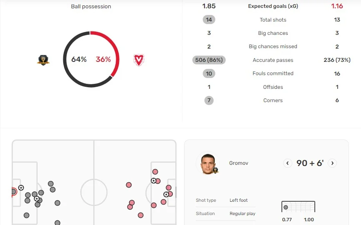Screen dimensions: 361x225
Task: Advance to next shot with right chevron
Action: tap(332, 163)
